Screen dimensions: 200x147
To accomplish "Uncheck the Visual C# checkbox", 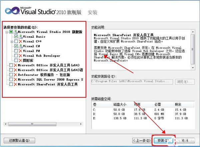I will [16, 46].
